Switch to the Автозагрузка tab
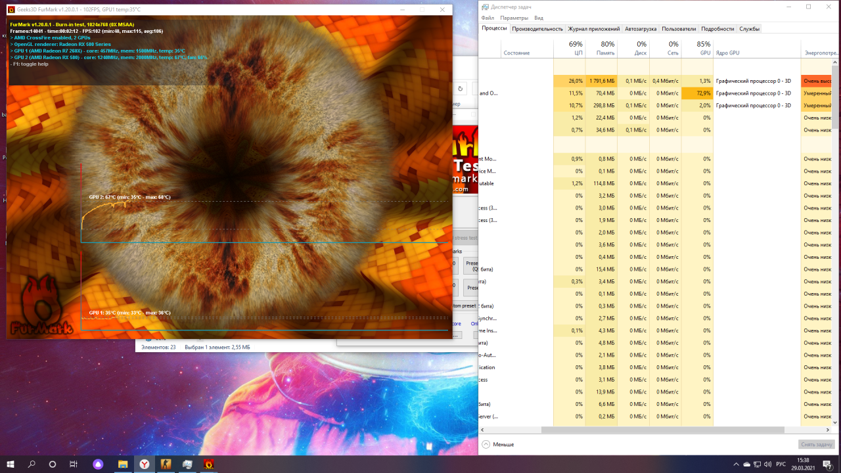The width and height of the screenshot is (841, 473). coord(640,29)
